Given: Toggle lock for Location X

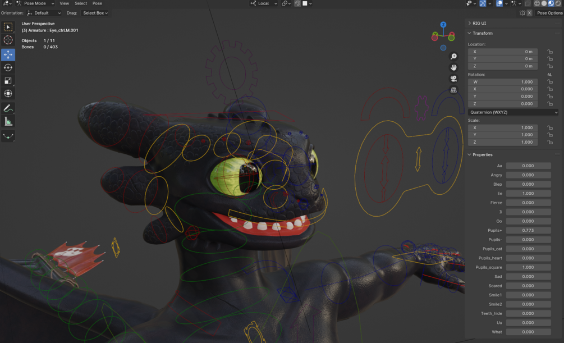Looking at the screenshot, I should [x=550, y=52].
